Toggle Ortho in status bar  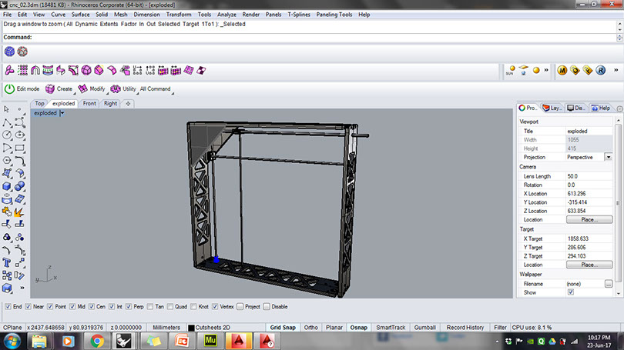pyautogui.click(x=310, y=328)
